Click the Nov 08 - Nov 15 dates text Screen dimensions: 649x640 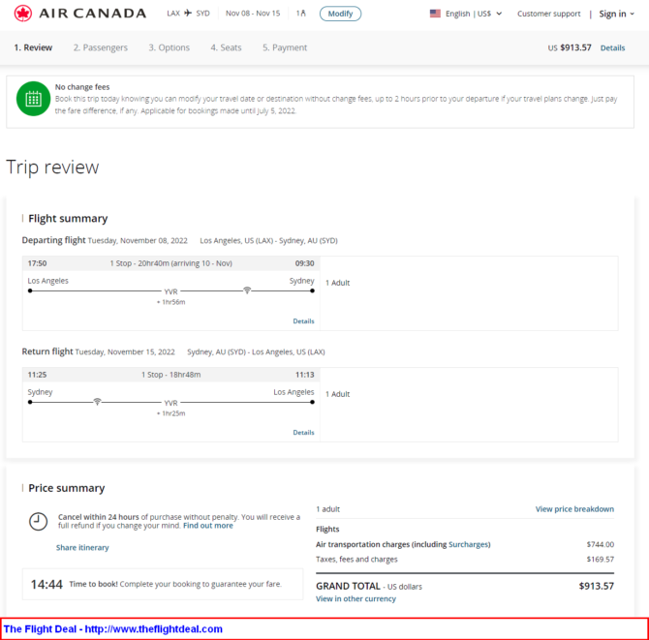(x=253, y=14)
